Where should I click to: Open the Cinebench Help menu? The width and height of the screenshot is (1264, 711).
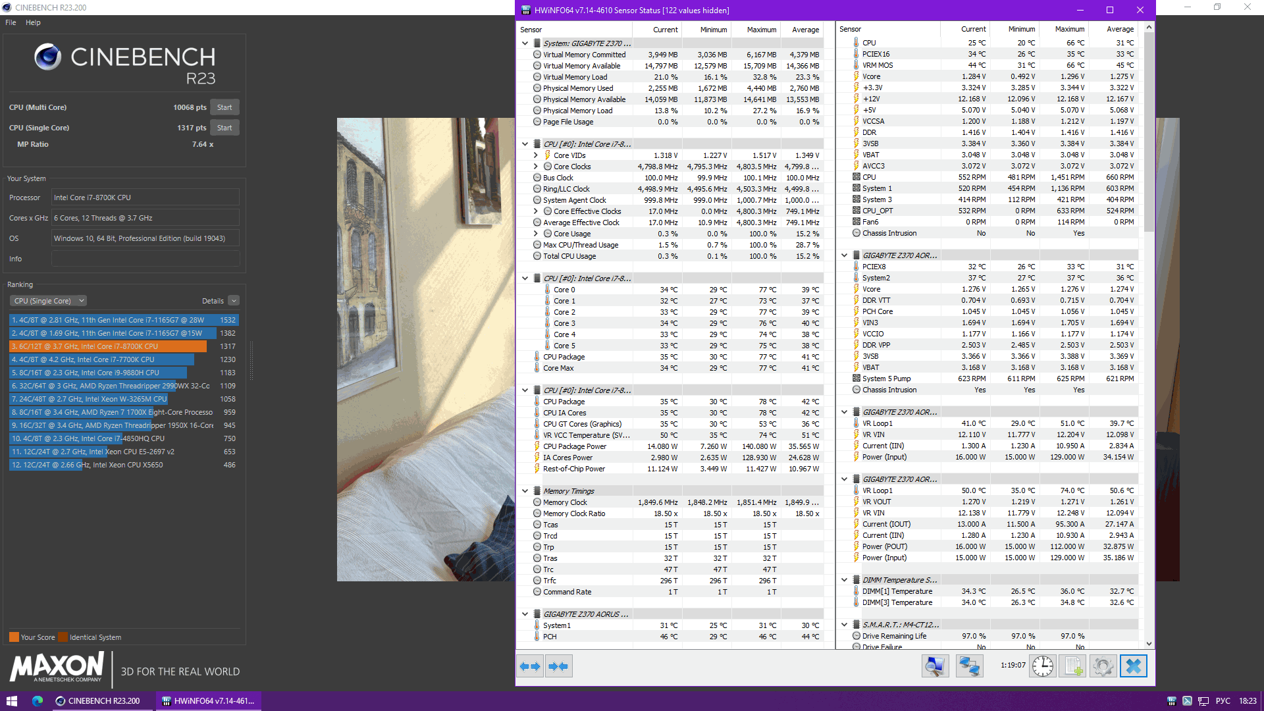point(33,22)
